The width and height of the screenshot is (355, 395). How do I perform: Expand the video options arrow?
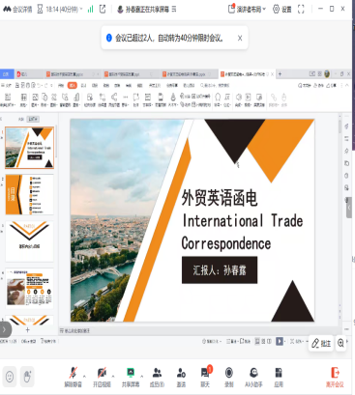(x=113, y=376)
